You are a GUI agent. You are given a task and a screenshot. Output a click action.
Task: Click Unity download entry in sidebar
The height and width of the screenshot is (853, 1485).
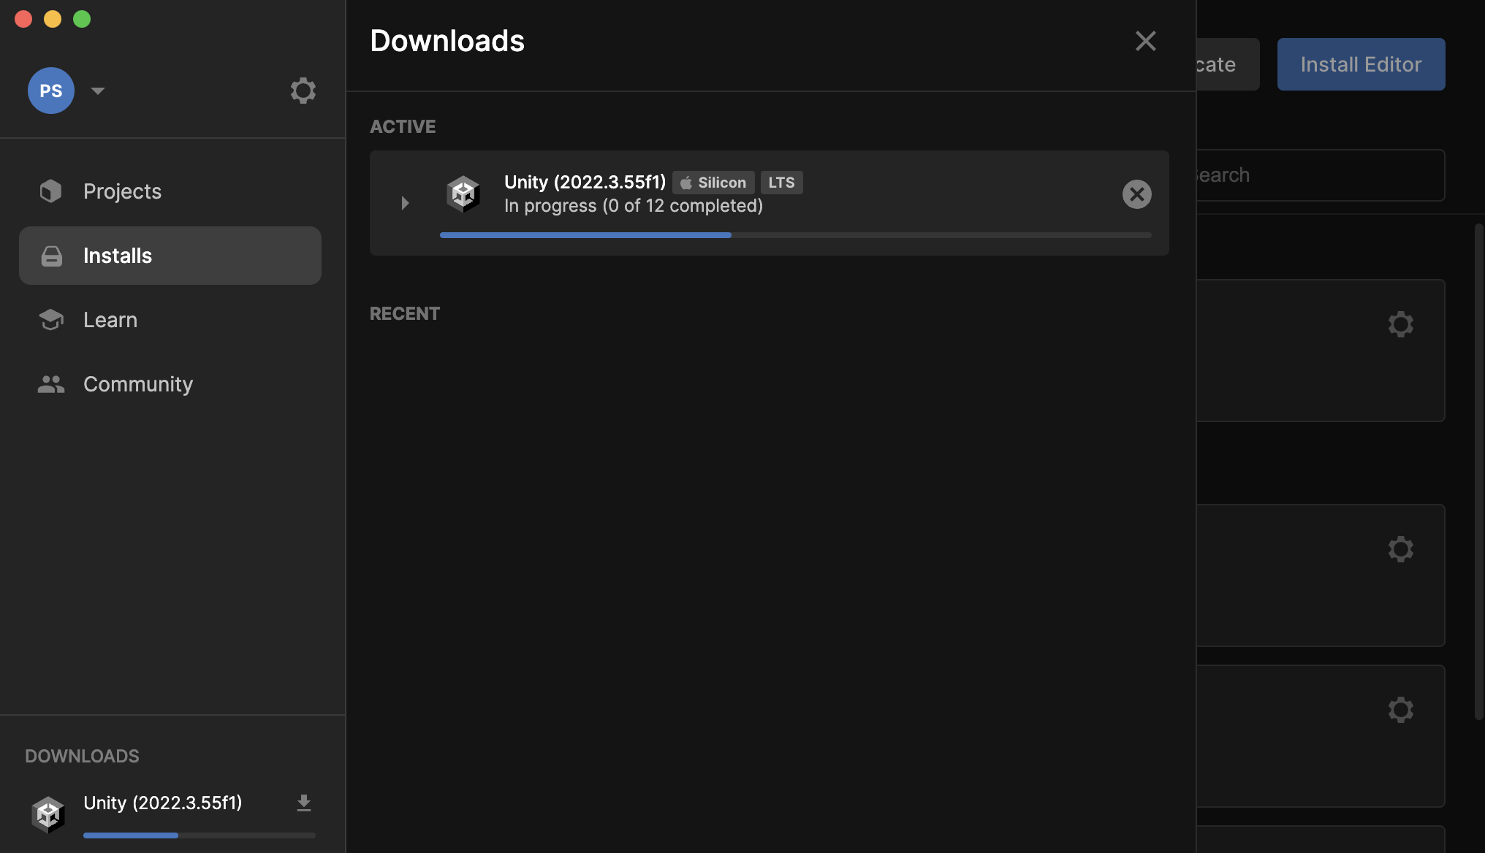162,803
